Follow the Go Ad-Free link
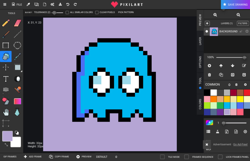Screen dimensions: 250x161 coord(240,144)
